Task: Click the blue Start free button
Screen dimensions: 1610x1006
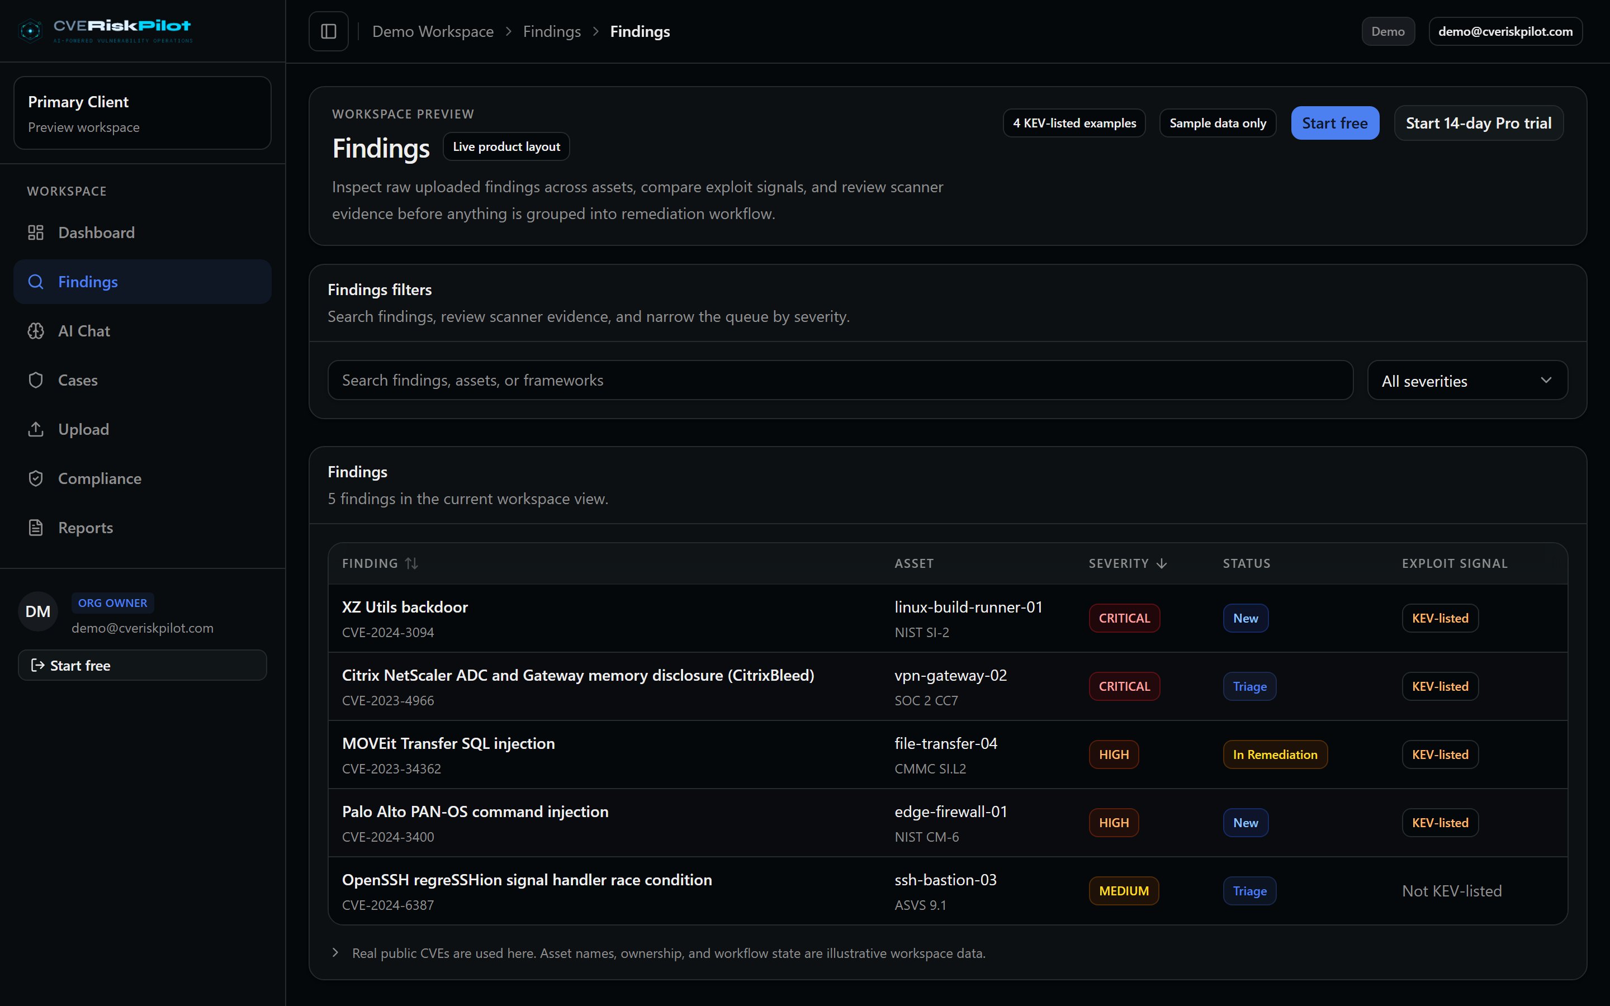Action: click(x=1334, y=123)
